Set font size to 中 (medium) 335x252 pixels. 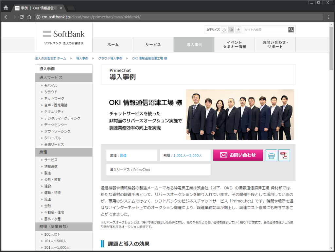231,30
